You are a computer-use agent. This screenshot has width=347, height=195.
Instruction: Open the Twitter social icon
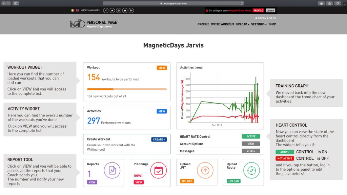[x=112, y=10]
